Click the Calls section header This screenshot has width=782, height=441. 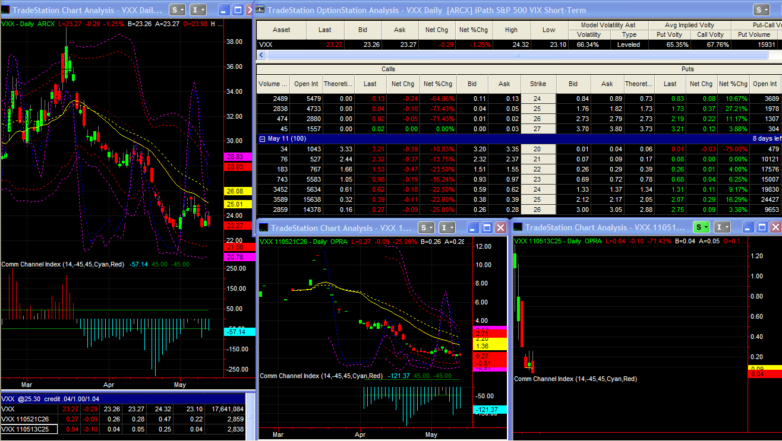(388, 69)
